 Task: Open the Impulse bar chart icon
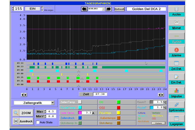coord(176,91)
